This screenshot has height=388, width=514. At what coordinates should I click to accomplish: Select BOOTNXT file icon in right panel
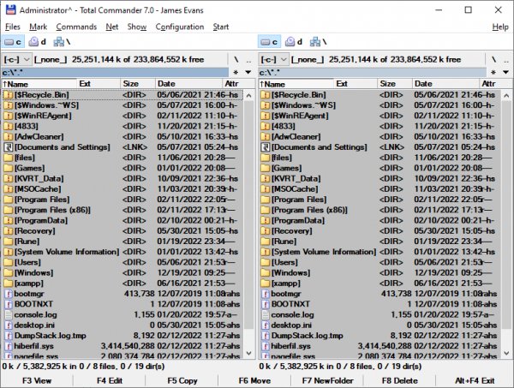(x=265, y=304)
